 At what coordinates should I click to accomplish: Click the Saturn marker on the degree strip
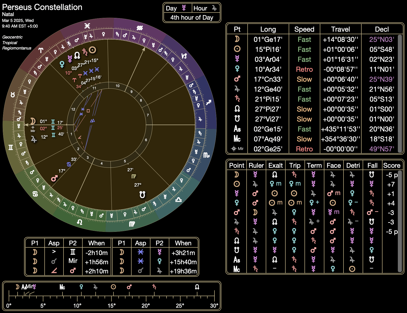[x=154, y=287]
